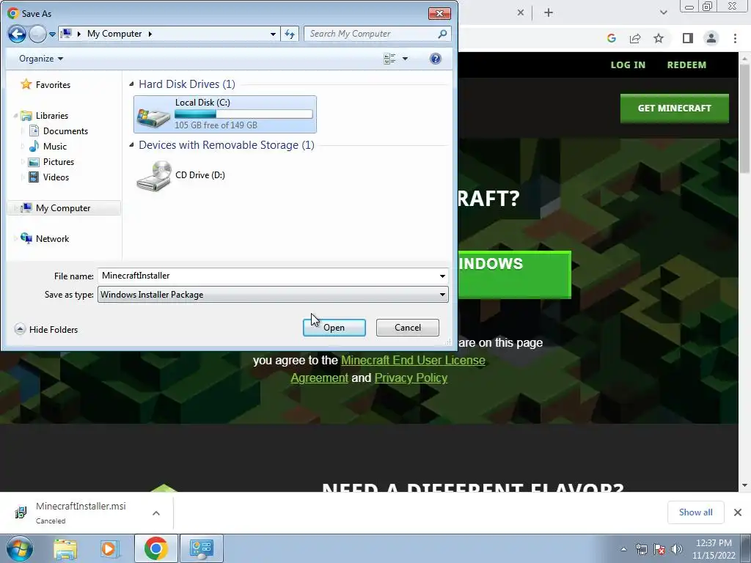Open File name history dropdown arrow
The image size is (751, 563).
click(x=442, y=276)
